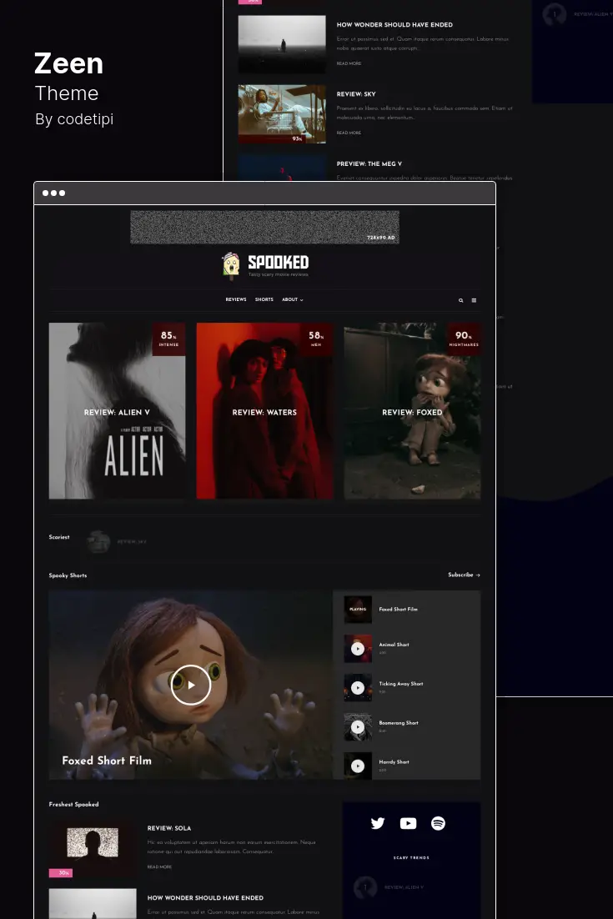Play the Boomerang Short video
Screen dimensions: 613x919
click(358, 726)
